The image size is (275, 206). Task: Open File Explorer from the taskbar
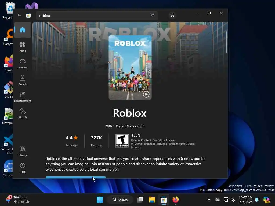pyautogui.click(x=152, y=200)
